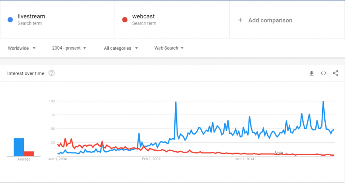Open the All categories dropdown
The height and width of the screenshot is (183, 345).
120,48
